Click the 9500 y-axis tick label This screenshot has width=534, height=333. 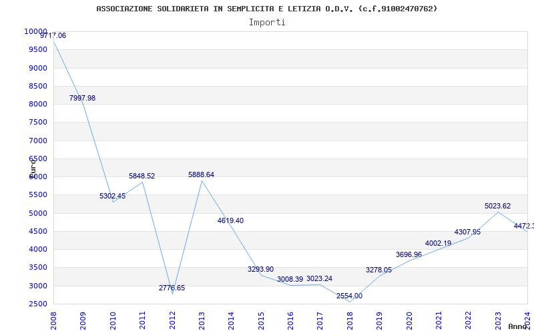point(38,49)
